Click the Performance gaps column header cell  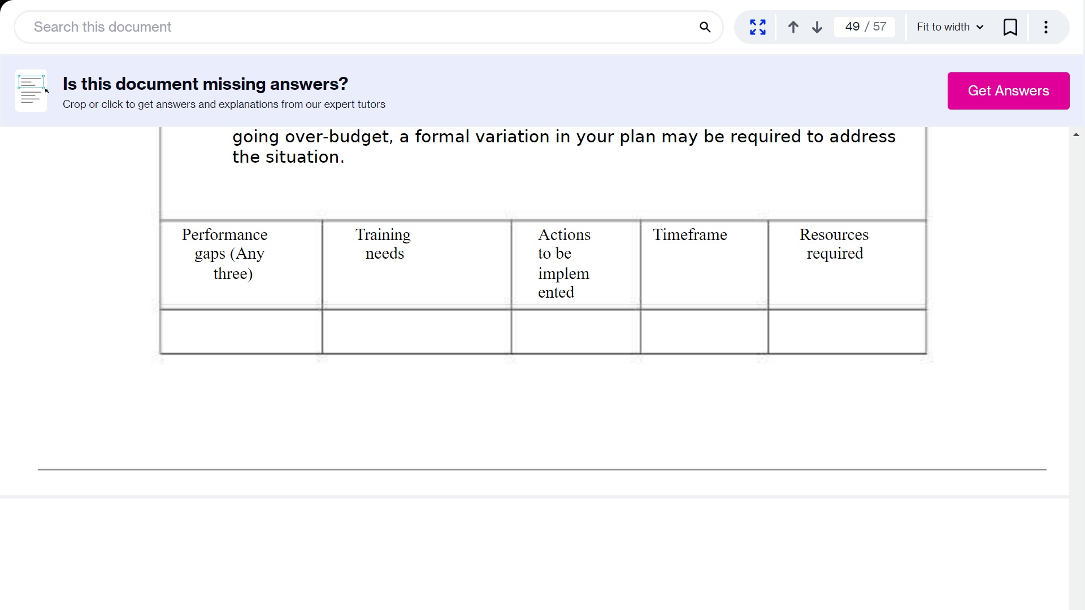coord(241,264)
